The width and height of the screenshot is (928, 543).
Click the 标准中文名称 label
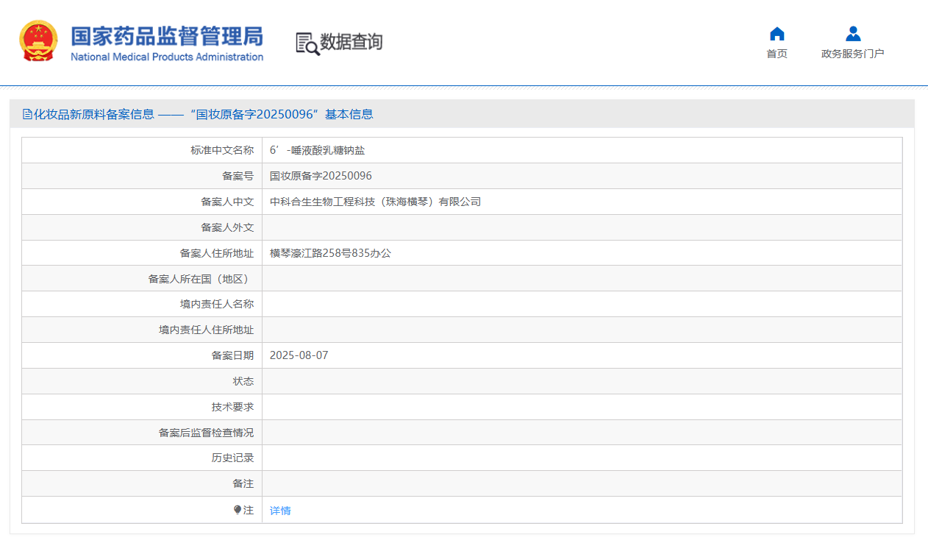click(x=222, y=150)
